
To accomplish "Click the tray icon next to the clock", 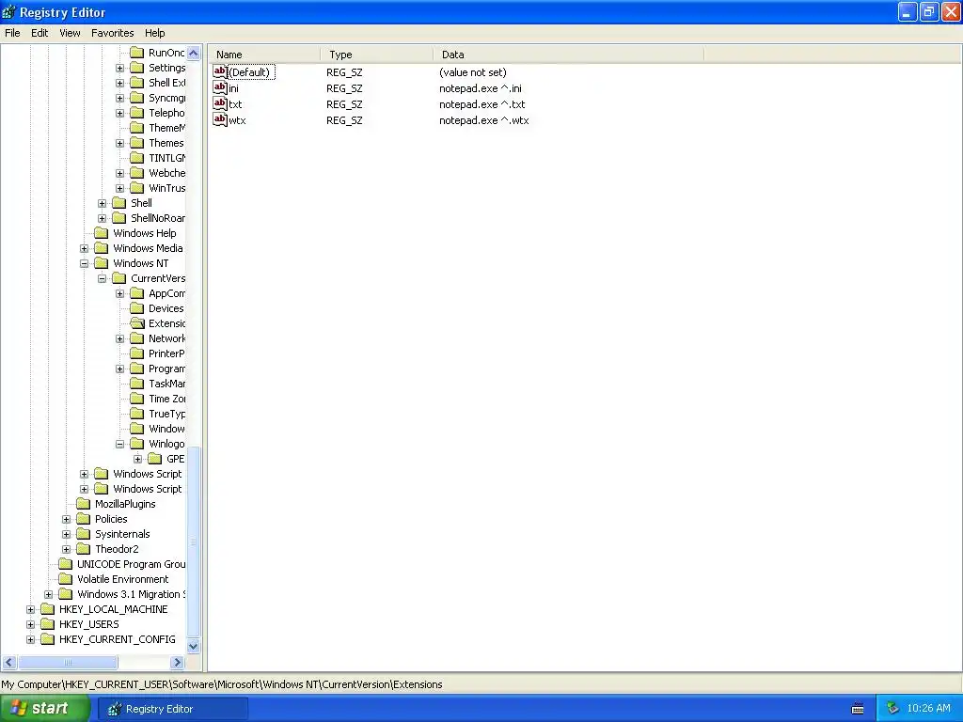I will (x=892, y=709).
